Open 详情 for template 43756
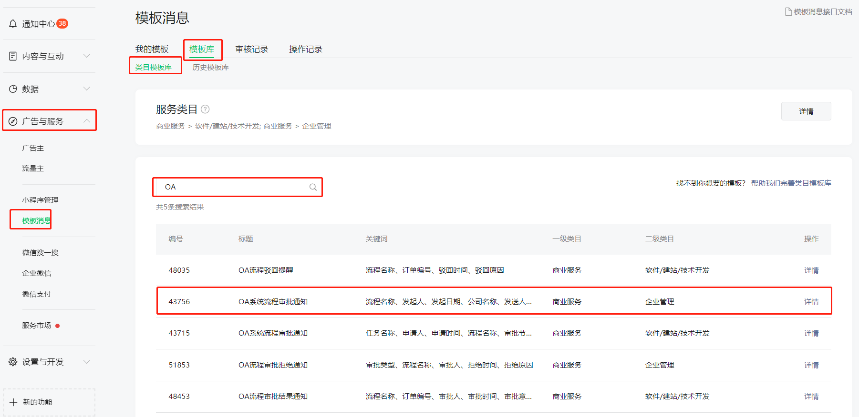This screenshot has width=859, height=417. click(x=811, y=302)
